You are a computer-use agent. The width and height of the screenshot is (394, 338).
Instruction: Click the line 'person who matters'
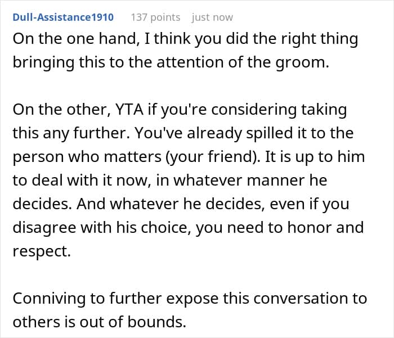(189, 157)
